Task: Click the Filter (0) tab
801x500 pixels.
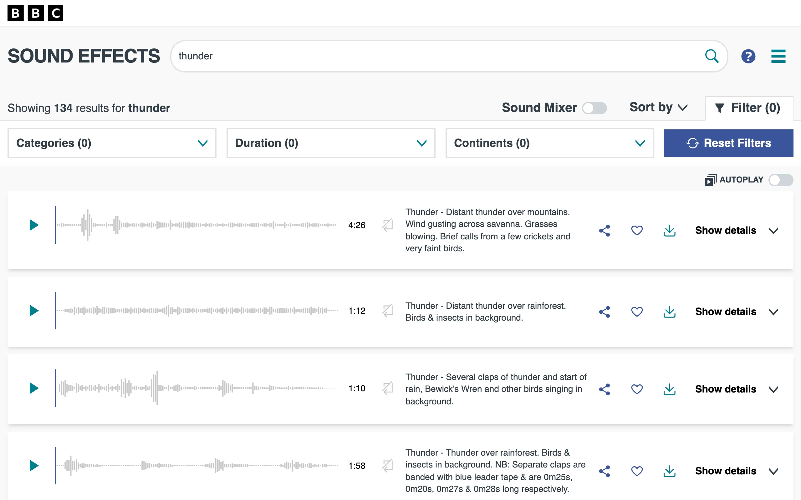Action: 749,108
